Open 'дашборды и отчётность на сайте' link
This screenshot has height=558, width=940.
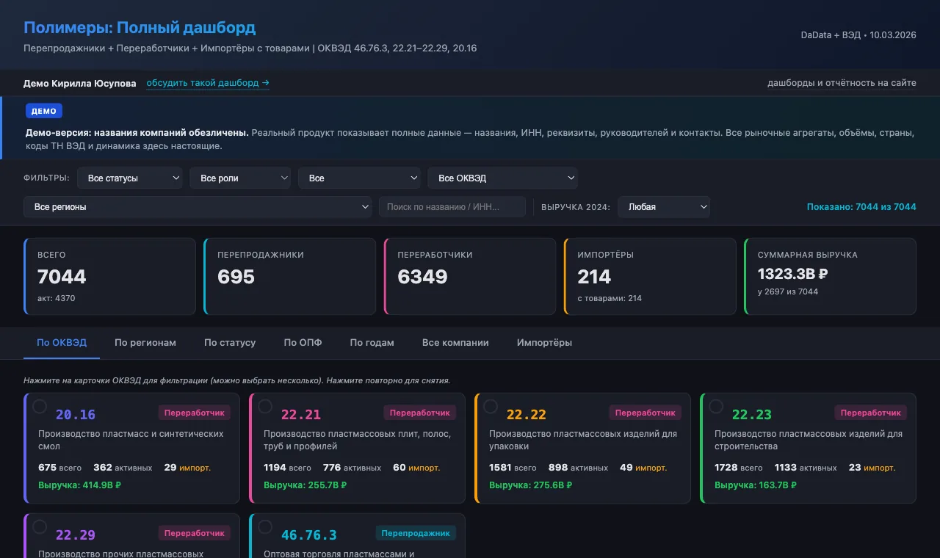point(842,83)
